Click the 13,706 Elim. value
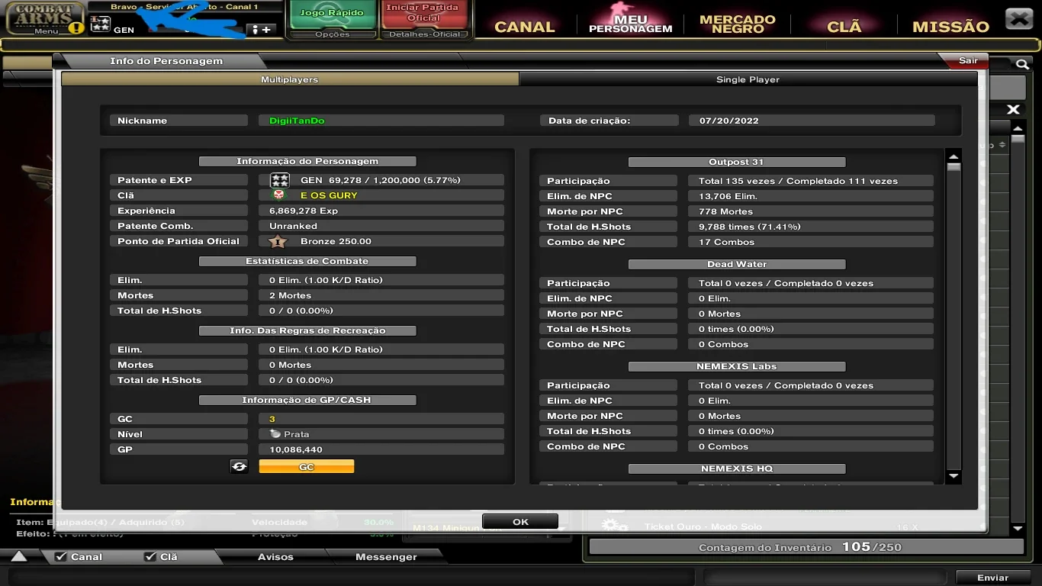 point(728,196)
